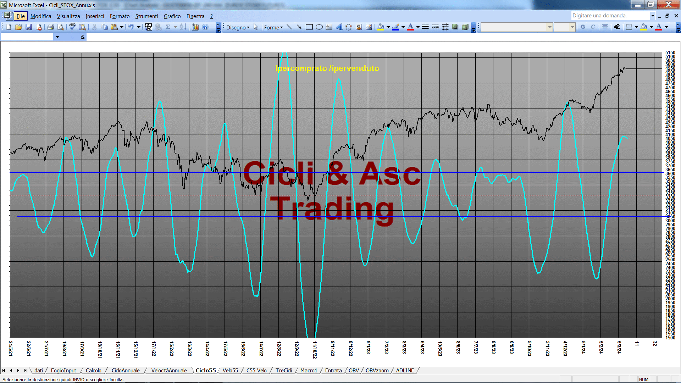Choose Line Style icon
The image size is (681, 383).
click(425, 27)
